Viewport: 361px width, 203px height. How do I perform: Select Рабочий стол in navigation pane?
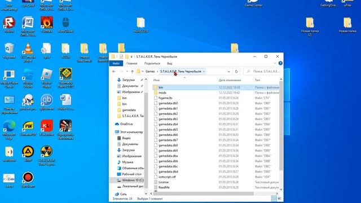click(x=131, y=174)
